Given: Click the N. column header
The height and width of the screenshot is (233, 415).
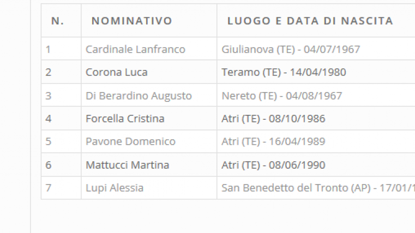Looking at the screenshot, I should (x=57, y=21).
